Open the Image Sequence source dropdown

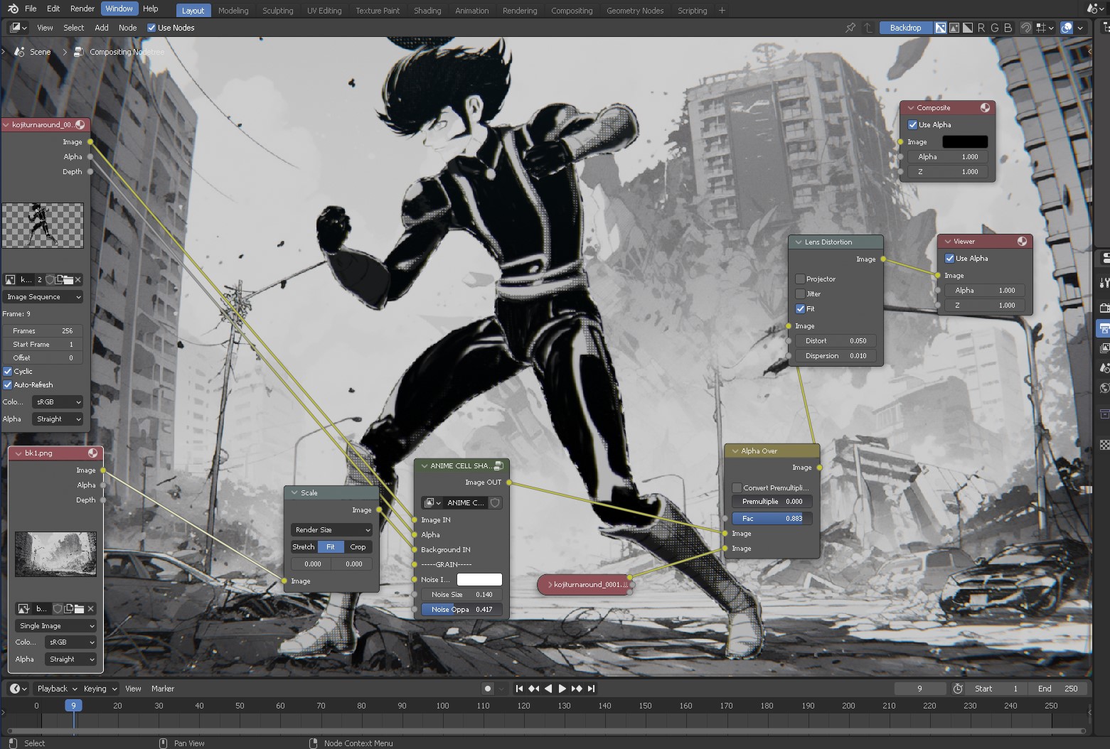click(x=43, y=296)
